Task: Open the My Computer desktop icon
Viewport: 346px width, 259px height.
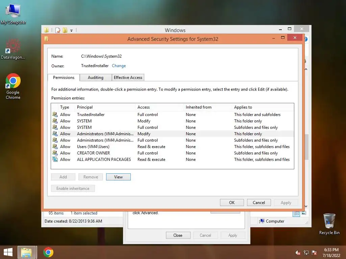Action: coord(13,14)
